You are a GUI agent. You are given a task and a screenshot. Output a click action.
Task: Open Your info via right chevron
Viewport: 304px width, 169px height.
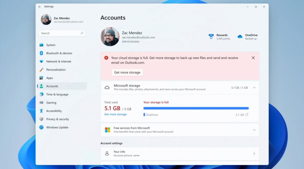click(254, 154)
